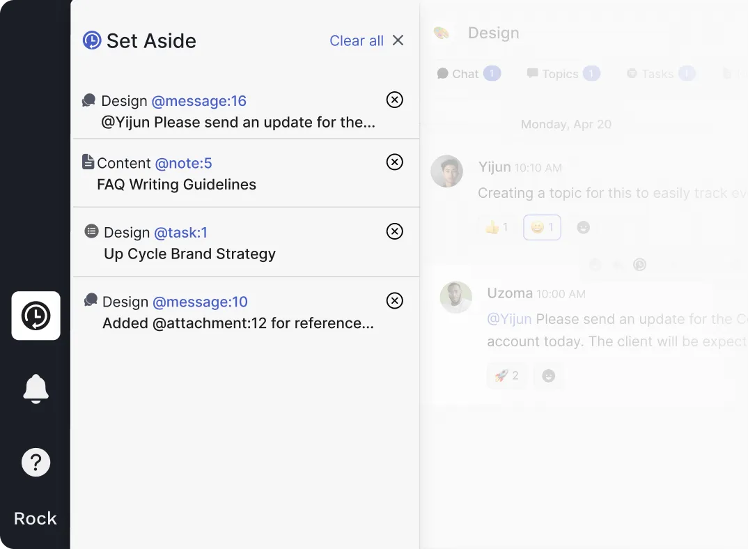Remove the @task:1 set-aside item

(394, 231)
